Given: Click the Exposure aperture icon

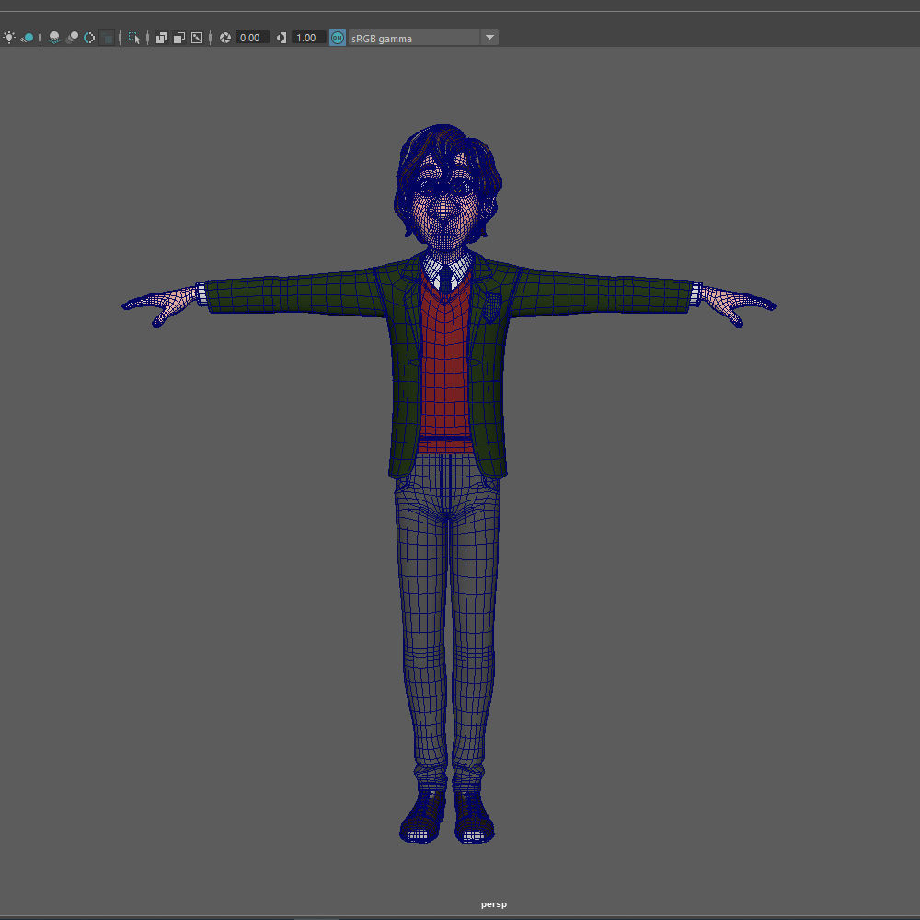Looking at the screenshot, I should coord(225,38).
